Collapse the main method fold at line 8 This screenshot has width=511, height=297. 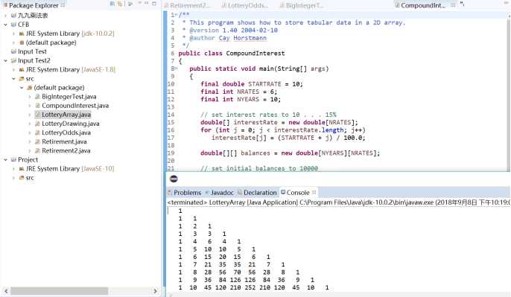[177, 68]
